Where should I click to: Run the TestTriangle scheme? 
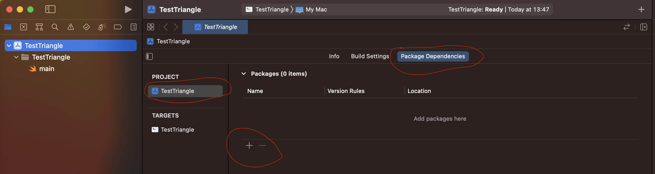point(128,9)
